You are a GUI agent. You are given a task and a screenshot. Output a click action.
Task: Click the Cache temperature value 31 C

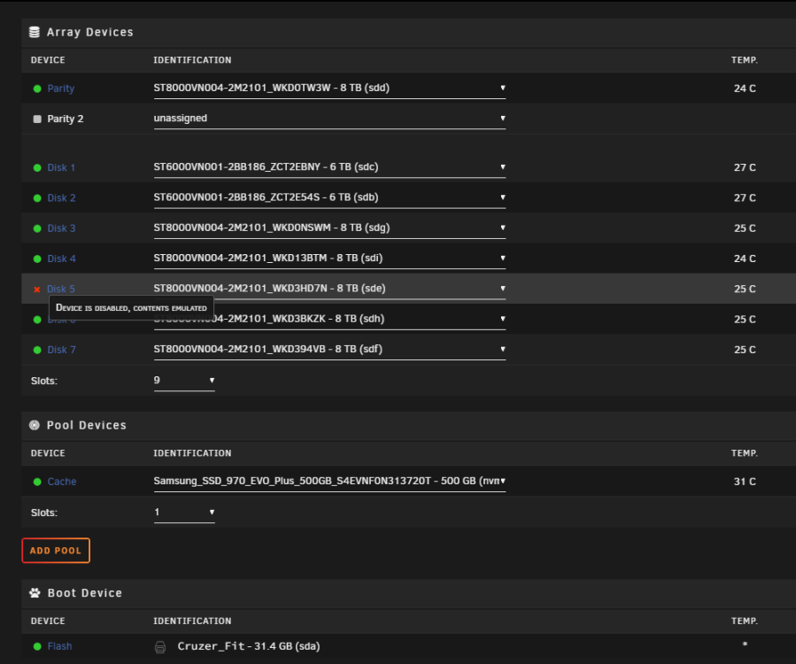tap(745, 482)
